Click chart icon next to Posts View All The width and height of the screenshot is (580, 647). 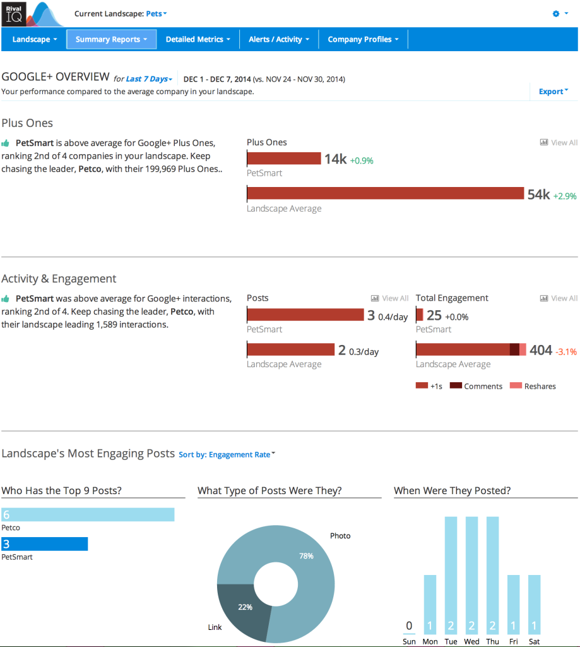point(375,298)
